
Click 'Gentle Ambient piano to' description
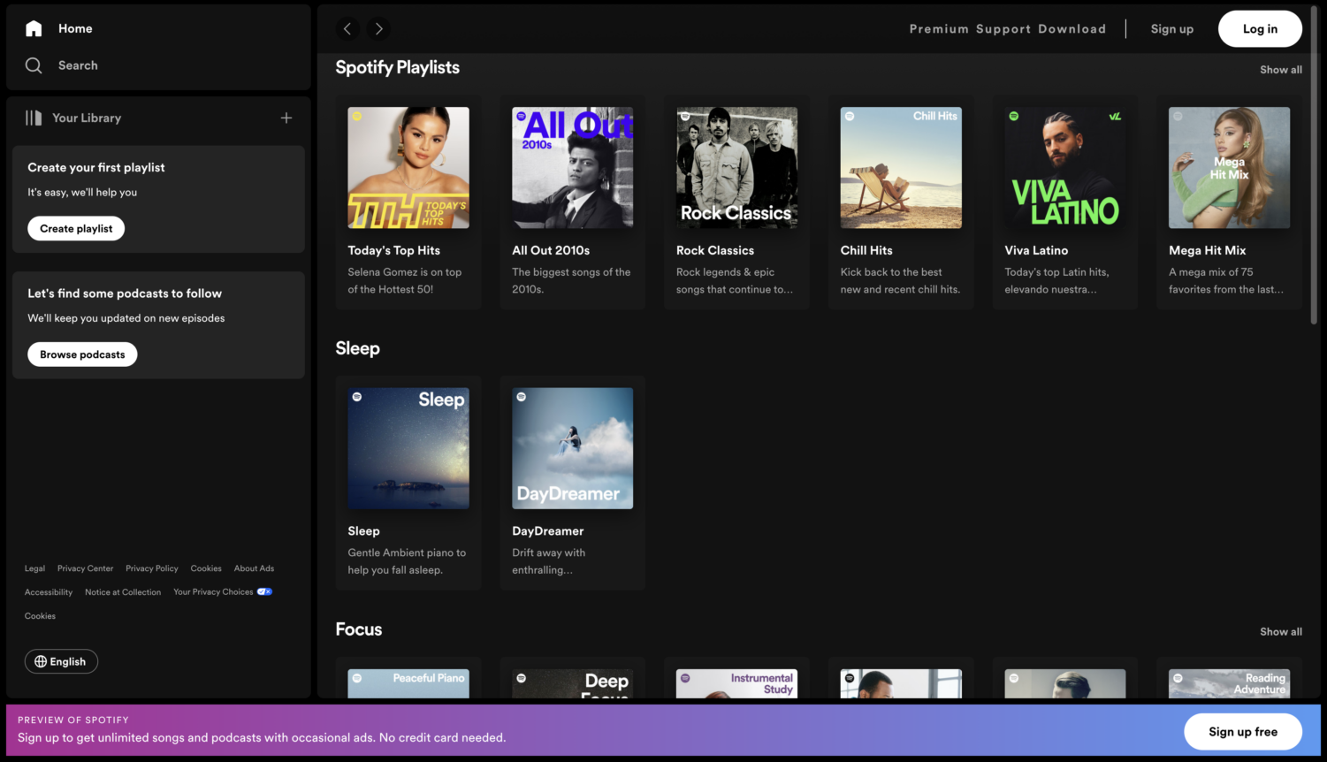pos(407,552)
